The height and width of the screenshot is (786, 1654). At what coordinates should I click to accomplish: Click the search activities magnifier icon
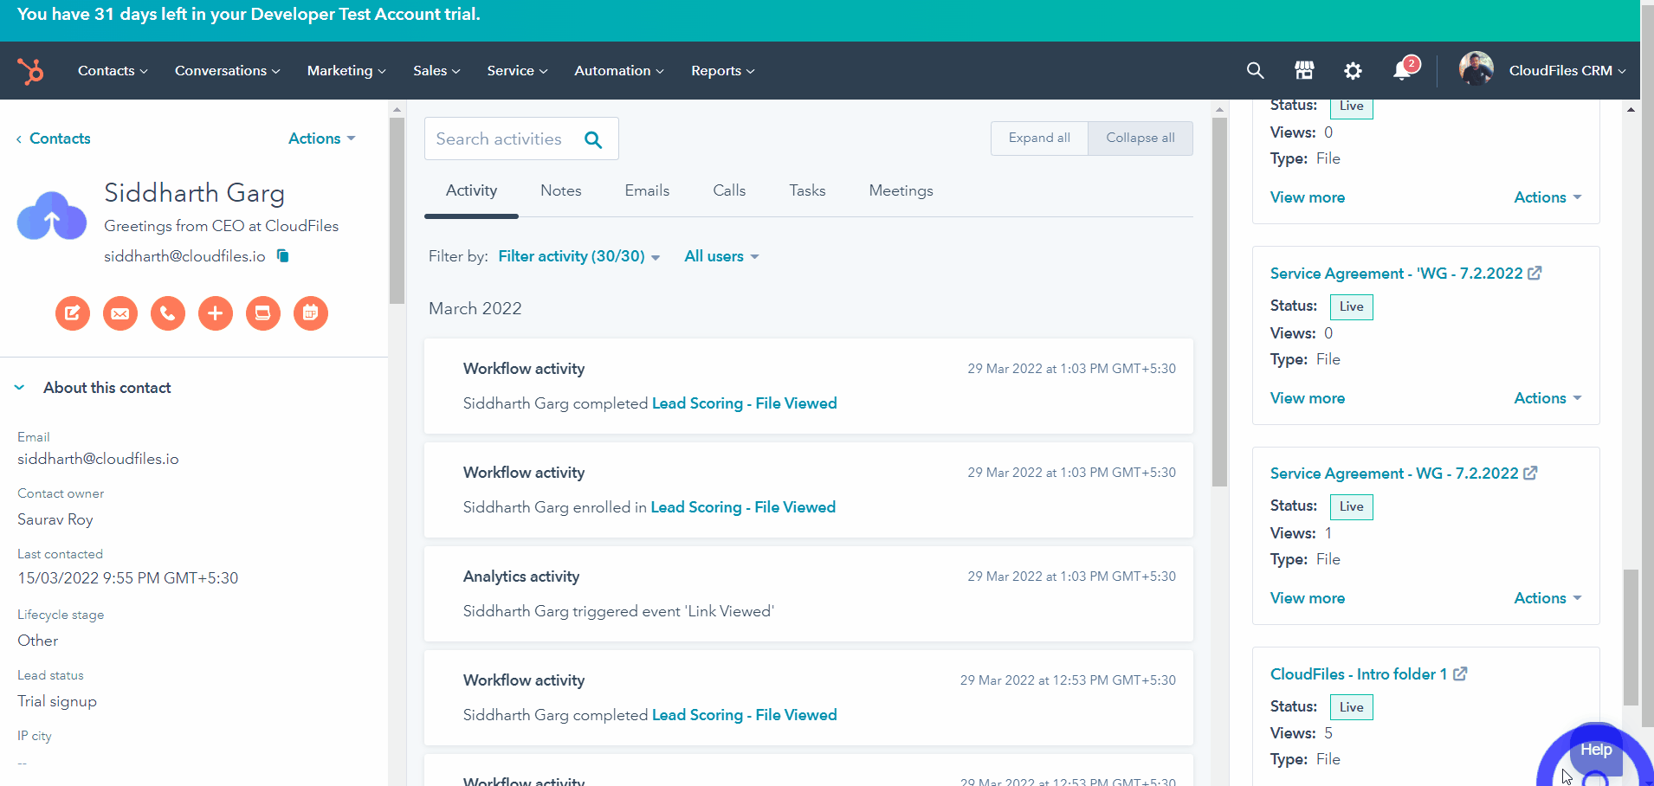click(x=593, y=139)
